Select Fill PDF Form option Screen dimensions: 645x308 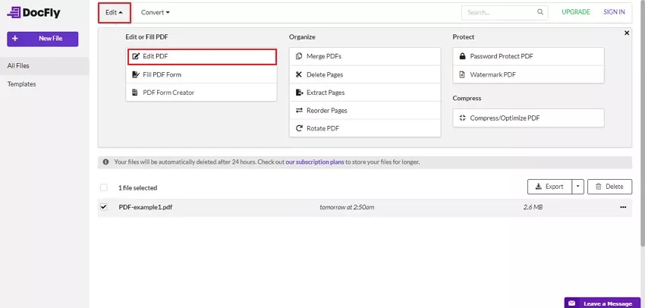[162, 74]
